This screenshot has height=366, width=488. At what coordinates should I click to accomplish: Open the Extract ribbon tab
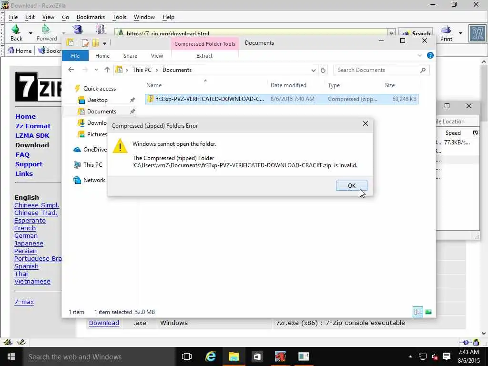(x=204, y=56)
